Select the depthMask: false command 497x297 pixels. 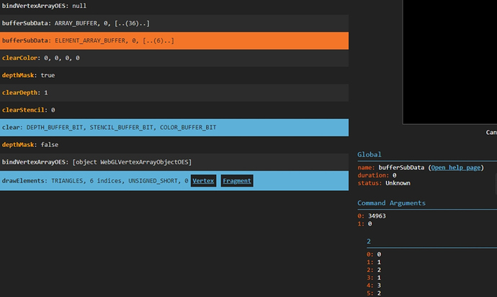[30, 145]
